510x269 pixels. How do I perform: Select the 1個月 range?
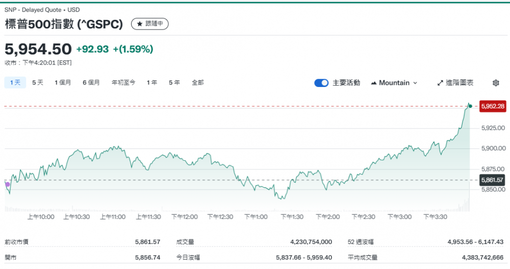tap(63, 82)
